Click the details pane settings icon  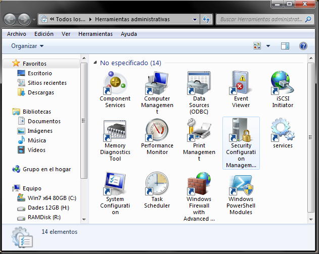(x=22, y=237)
